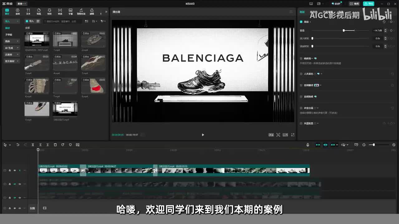Screen dimensions: 399x224
Task: Open the 字幕 captions tab
Action: (70, 12)
